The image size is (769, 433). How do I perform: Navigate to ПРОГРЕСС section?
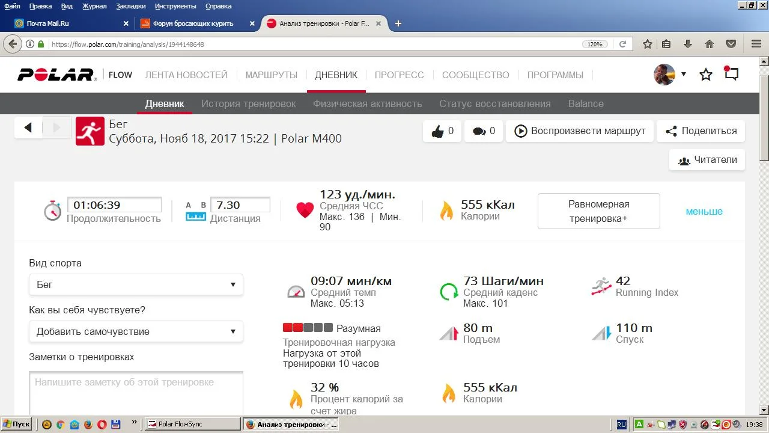pyautogui.click(x=400, y=75)
